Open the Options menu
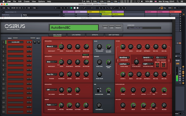The height and width of the screenshot is (116, 186). pos(41,1)
